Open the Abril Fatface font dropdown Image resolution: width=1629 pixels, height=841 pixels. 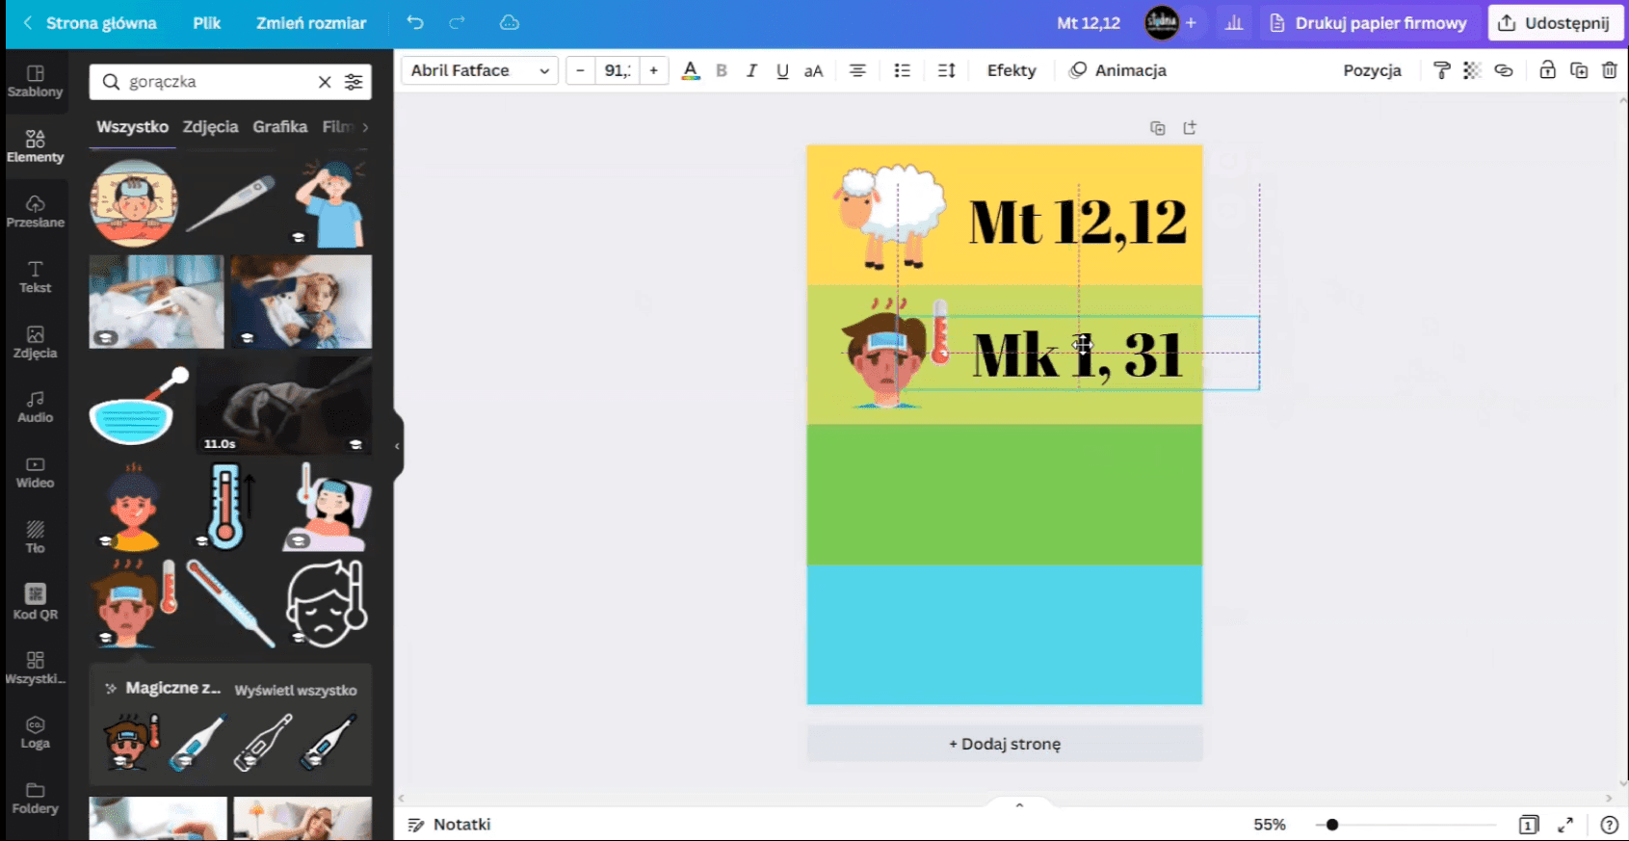tap(480, 70)
